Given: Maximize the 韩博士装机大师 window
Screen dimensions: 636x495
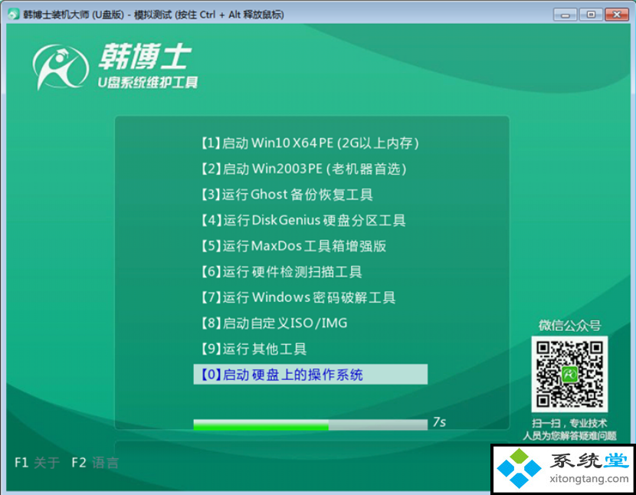Looking at the screenshot, I should click(591, 15).
